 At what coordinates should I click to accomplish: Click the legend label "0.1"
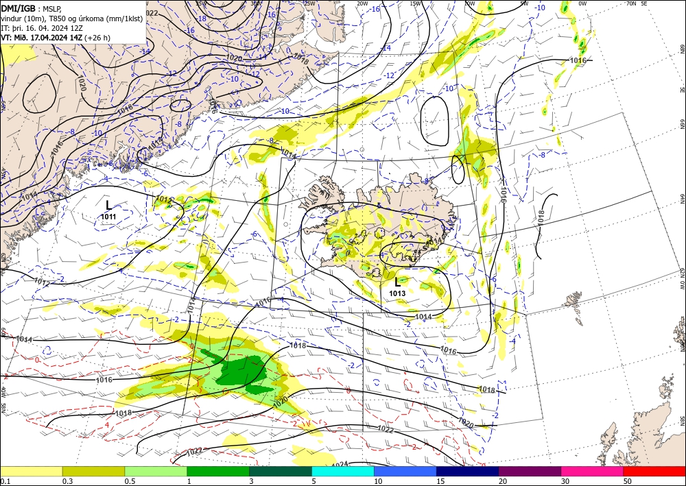(x=4, y=481)
